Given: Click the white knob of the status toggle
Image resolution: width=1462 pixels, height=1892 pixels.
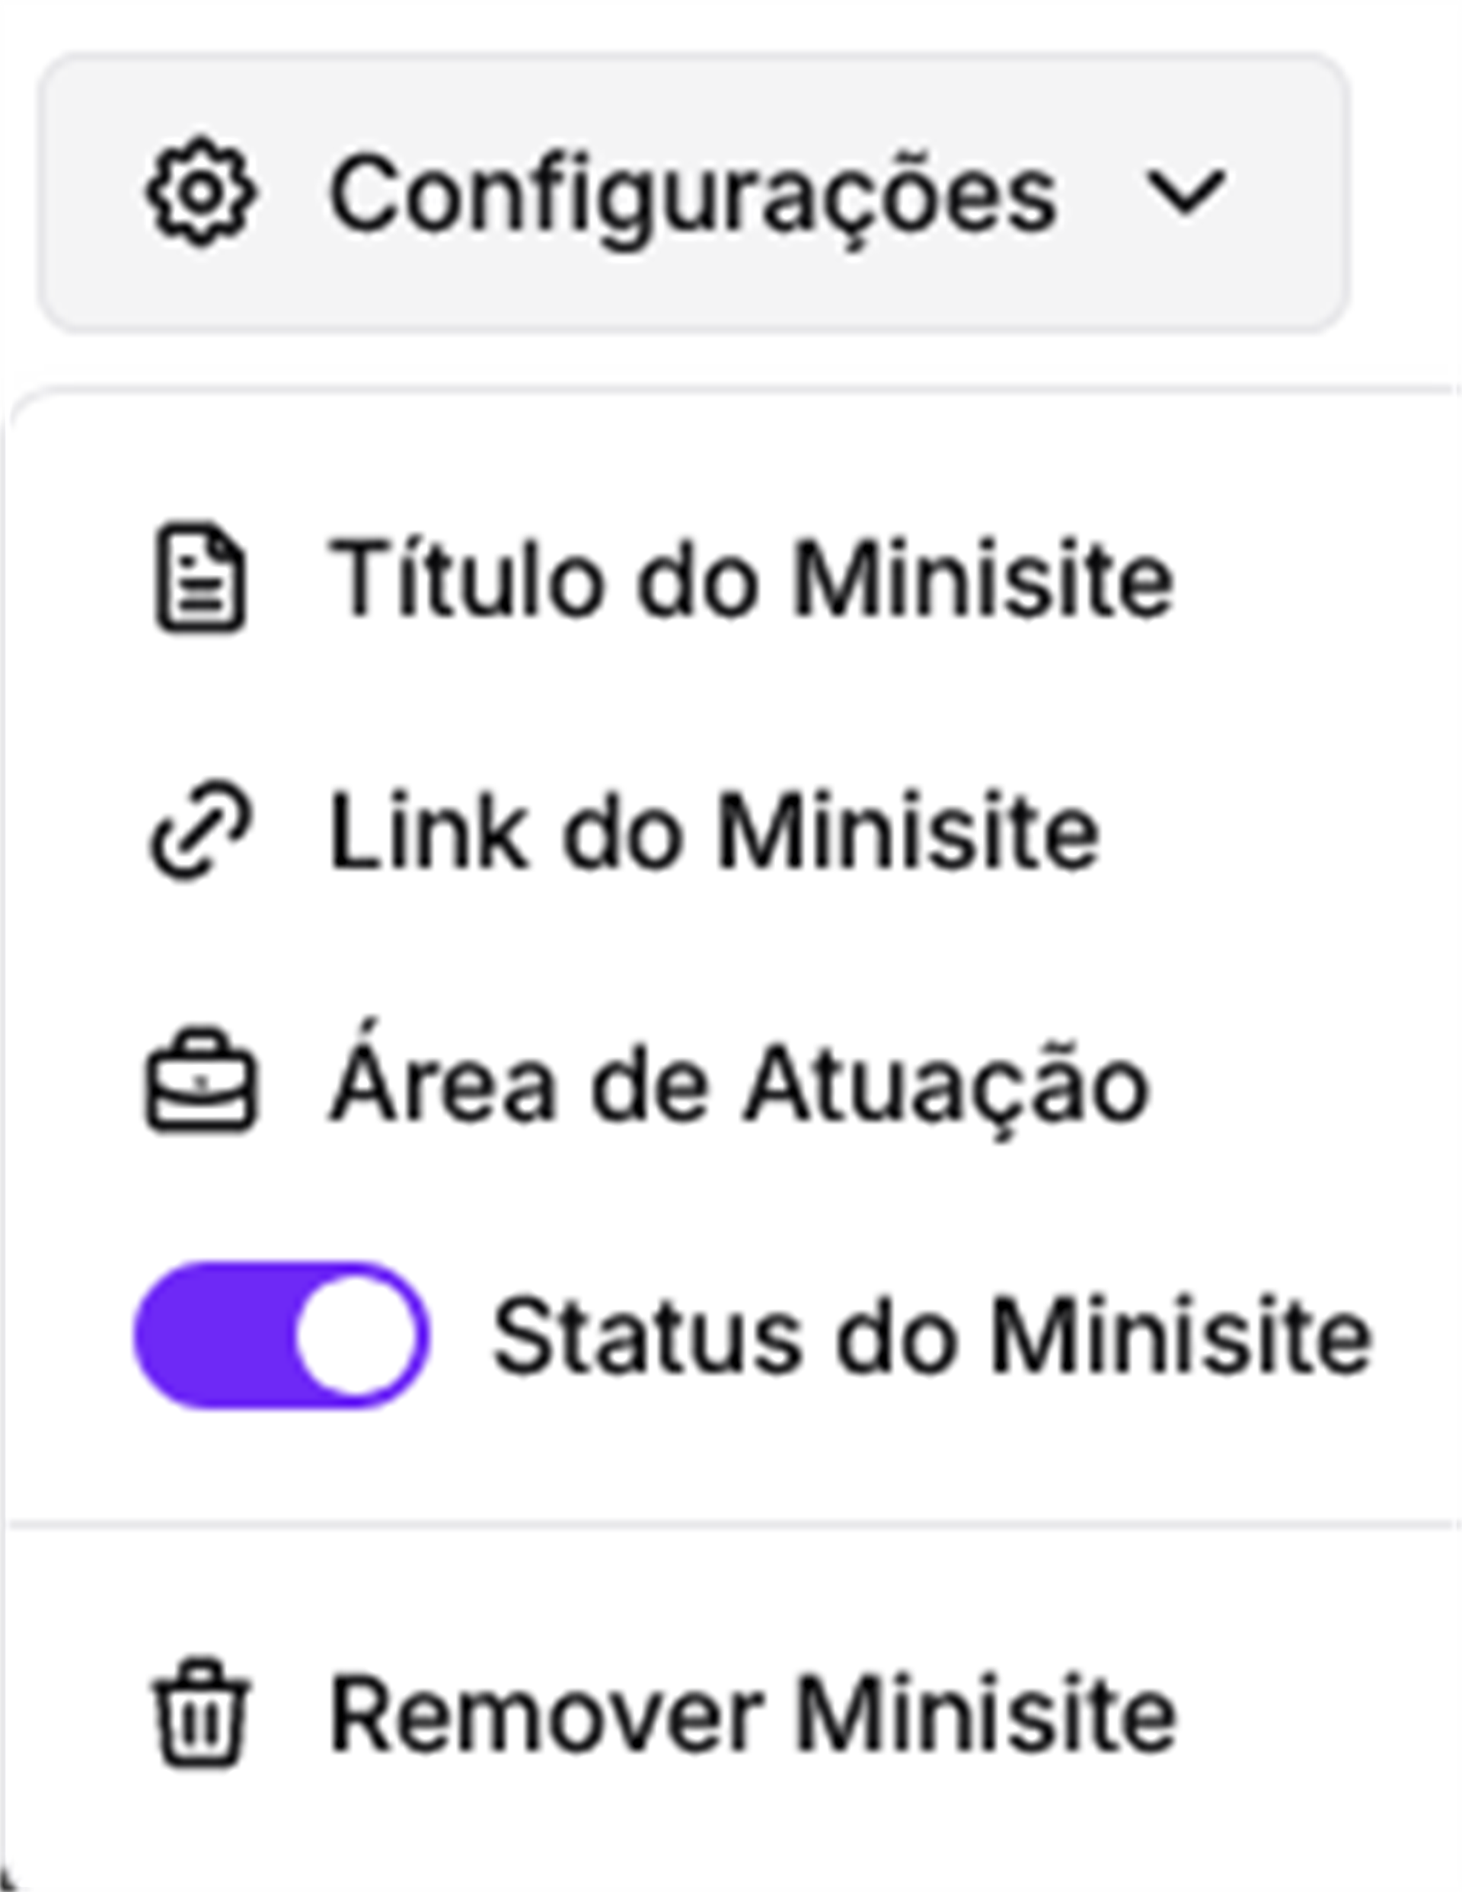Looking at the screenshot, I should click(x=356, y=1335).
